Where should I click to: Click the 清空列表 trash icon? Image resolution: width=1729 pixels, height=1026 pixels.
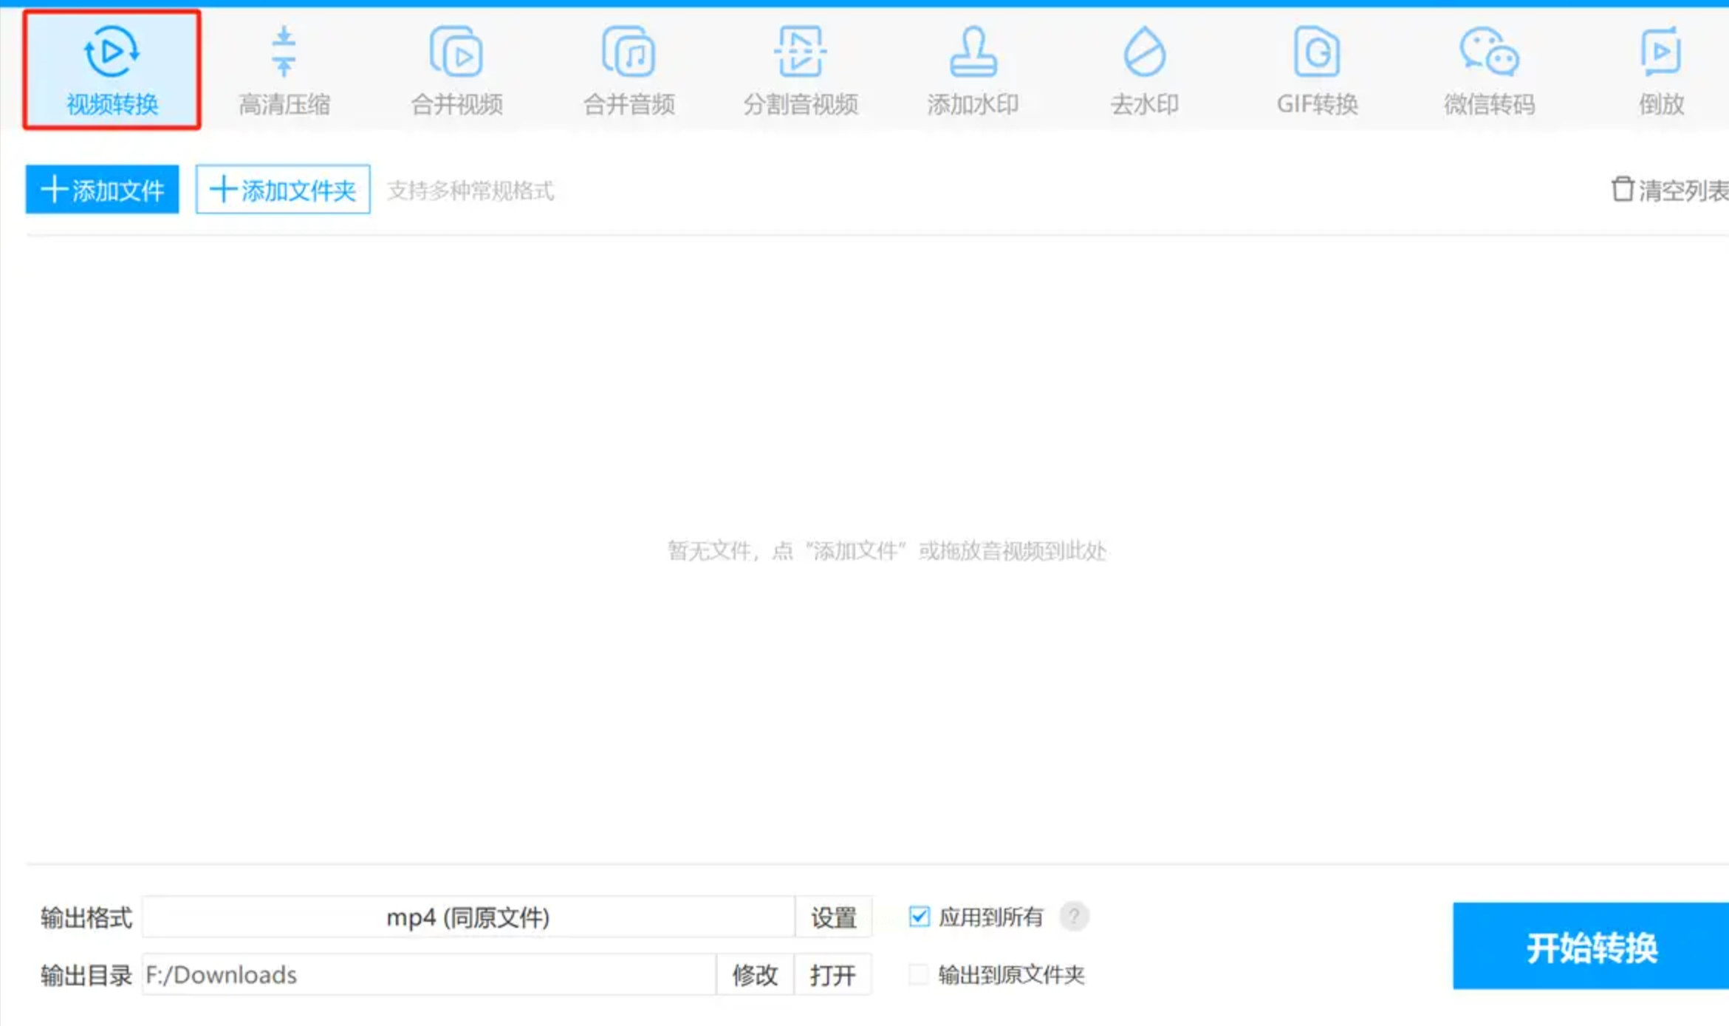tap(1622, 189)
